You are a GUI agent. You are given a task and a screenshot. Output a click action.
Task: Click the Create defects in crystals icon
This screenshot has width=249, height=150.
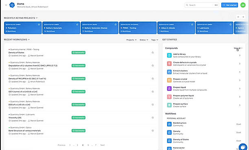(x=169, y=64)
